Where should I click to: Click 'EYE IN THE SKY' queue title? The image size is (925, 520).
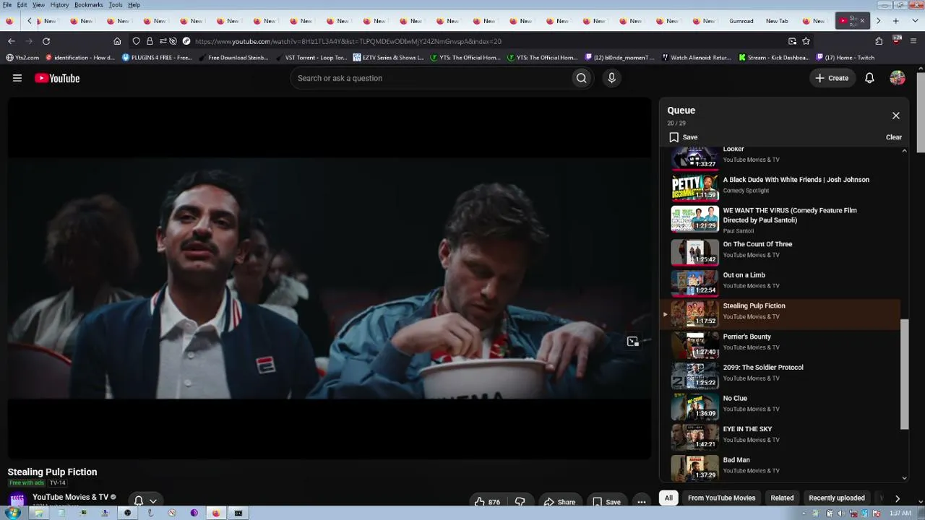click(x=747, y=429)
